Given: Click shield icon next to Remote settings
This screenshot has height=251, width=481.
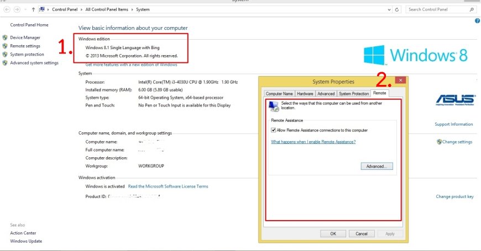Looking at the screenshot, I should (5, 46).
